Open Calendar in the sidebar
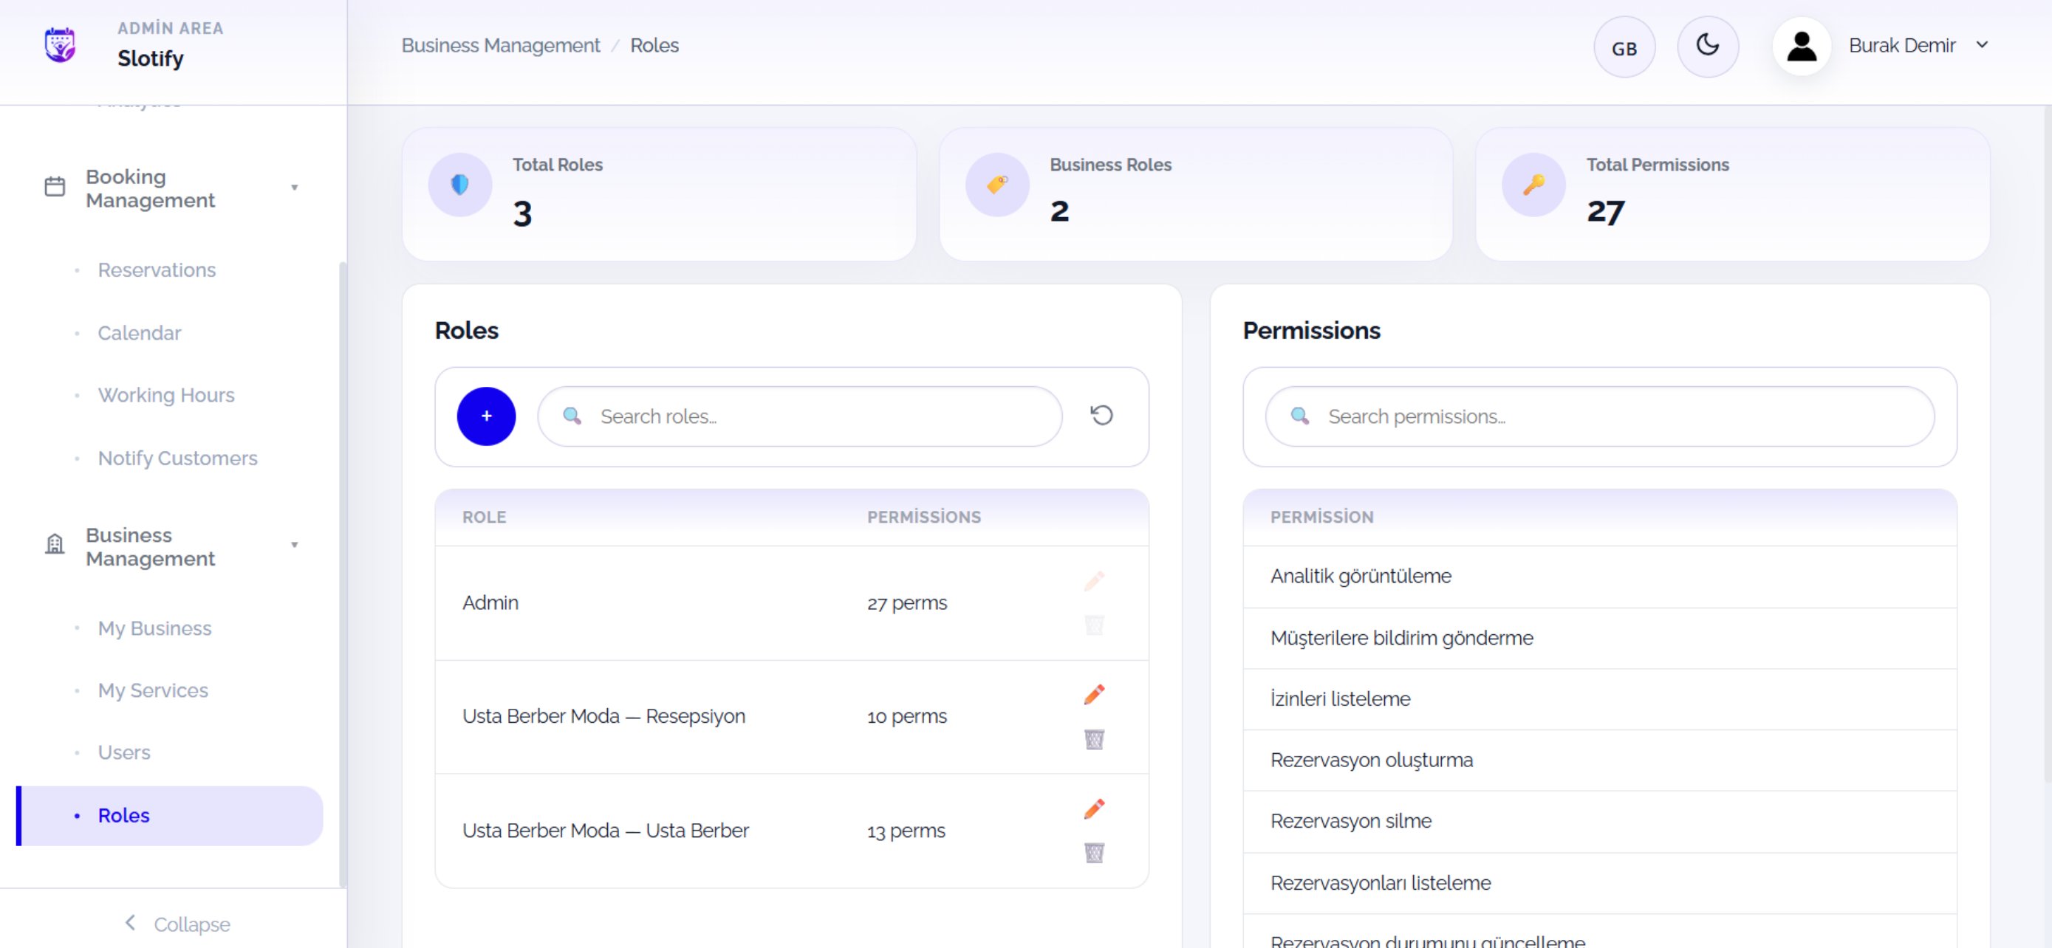This screenshot has height=948, width=2052. click(140, 333)
